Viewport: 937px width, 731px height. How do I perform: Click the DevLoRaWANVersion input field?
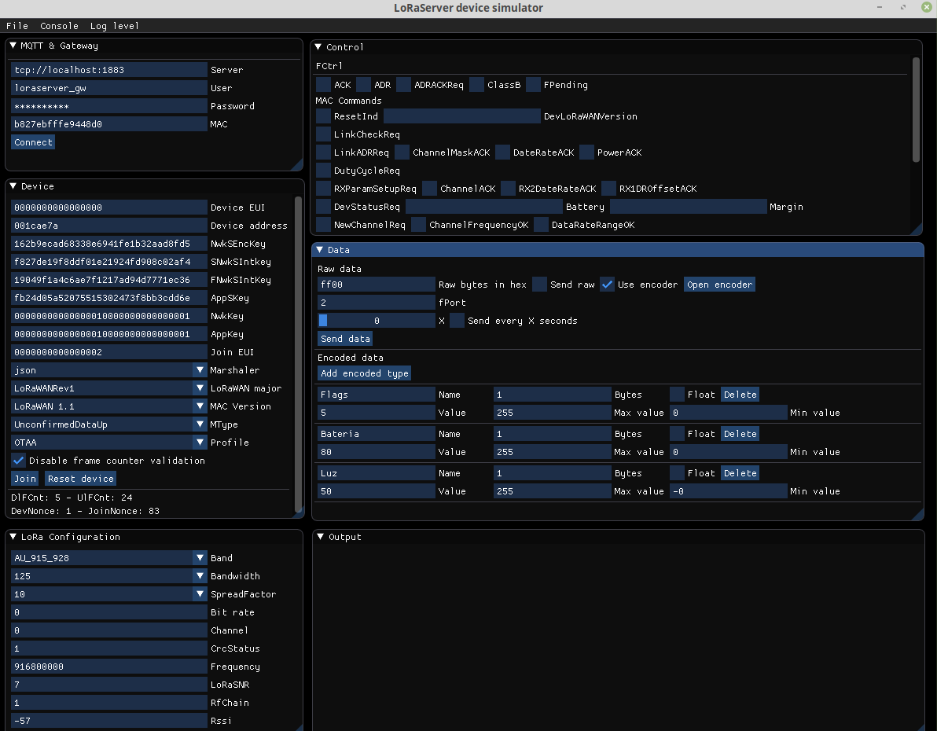point(462,116)
